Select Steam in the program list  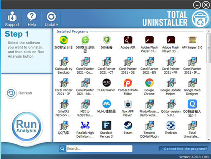click(x=128, y=127)
